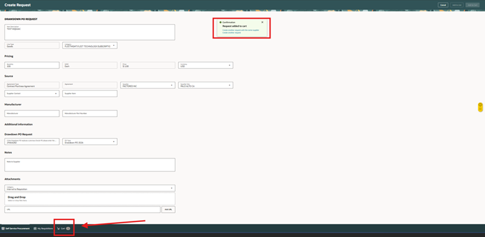Click the yellow help widget icon on right edge
The height and width of the screenshot is (237, 485).
point(480,107)
